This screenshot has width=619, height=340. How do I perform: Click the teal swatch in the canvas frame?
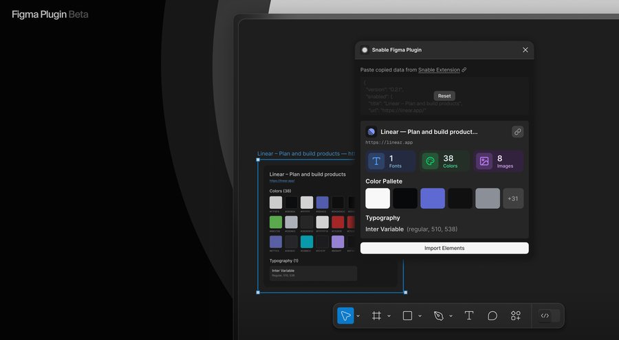click(x=307, y=242)
